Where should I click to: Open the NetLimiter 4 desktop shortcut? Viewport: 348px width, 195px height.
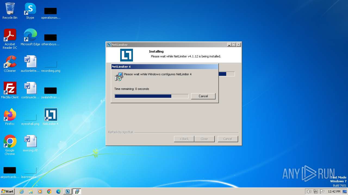[51, 117]
